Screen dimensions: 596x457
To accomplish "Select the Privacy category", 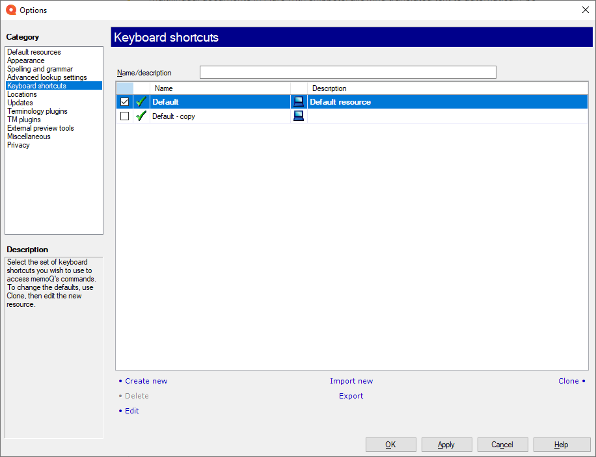I will 18,145.
